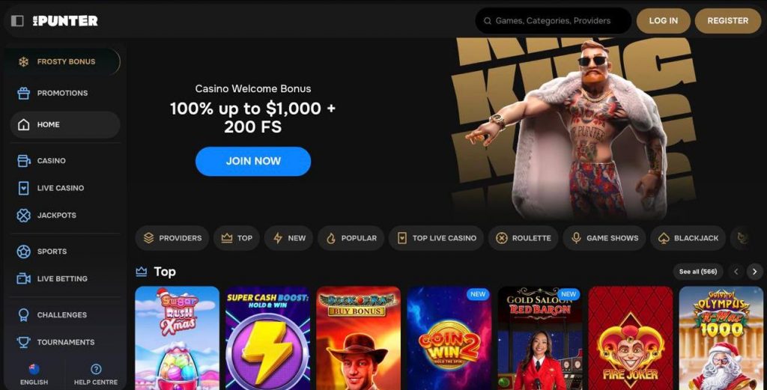Open Jackpots via the clover icon
Image resolution: width=767 pixels, height=390 pixels.
tap(23, 215)
